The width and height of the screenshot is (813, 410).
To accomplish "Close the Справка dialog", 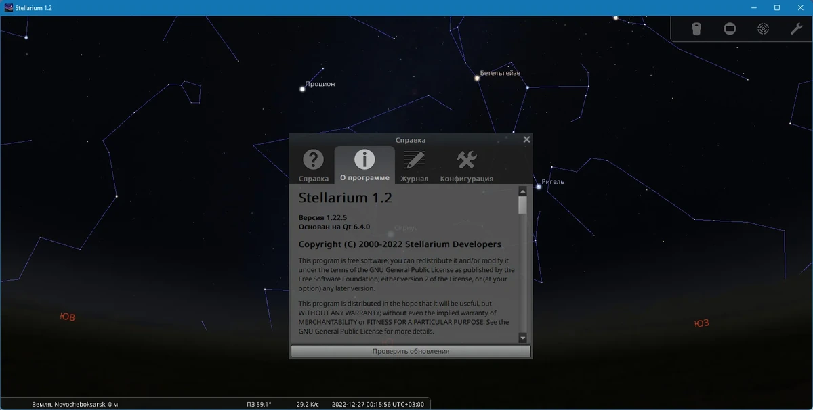I will pyautogui.click(x=526, y=139).
